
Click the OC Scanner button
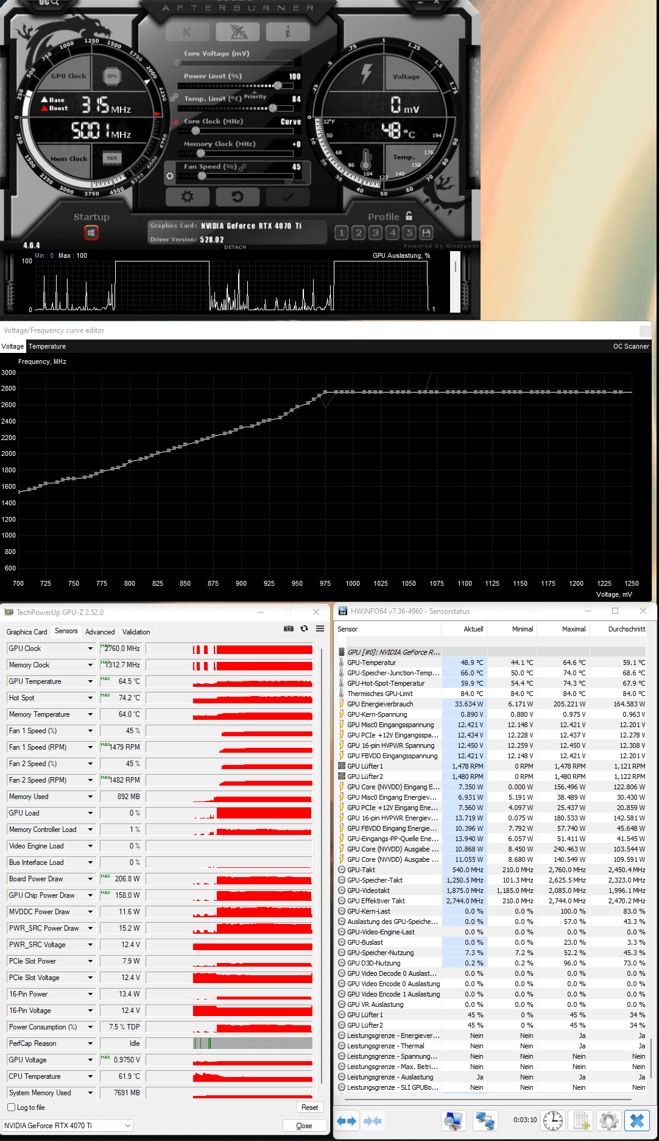coord(631,346)
